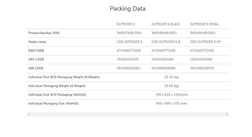This screenshot has width=252, height=137.
Task: Click the 25.68 kg gross weight value
Action: (172, 86)
